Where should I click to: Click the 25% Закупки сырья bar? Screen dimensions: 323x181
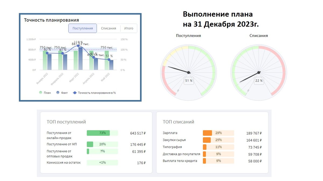[x=218, y=140]
